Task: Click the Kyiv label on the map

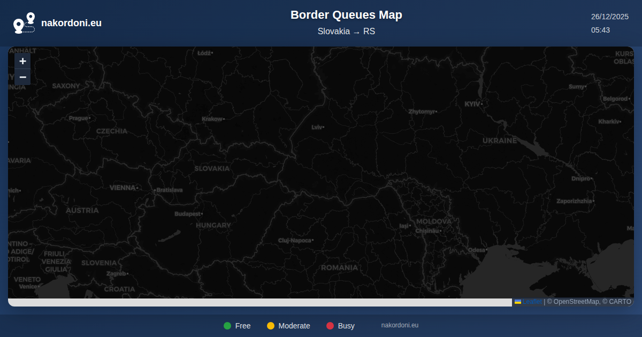Action: pos(473,104)
